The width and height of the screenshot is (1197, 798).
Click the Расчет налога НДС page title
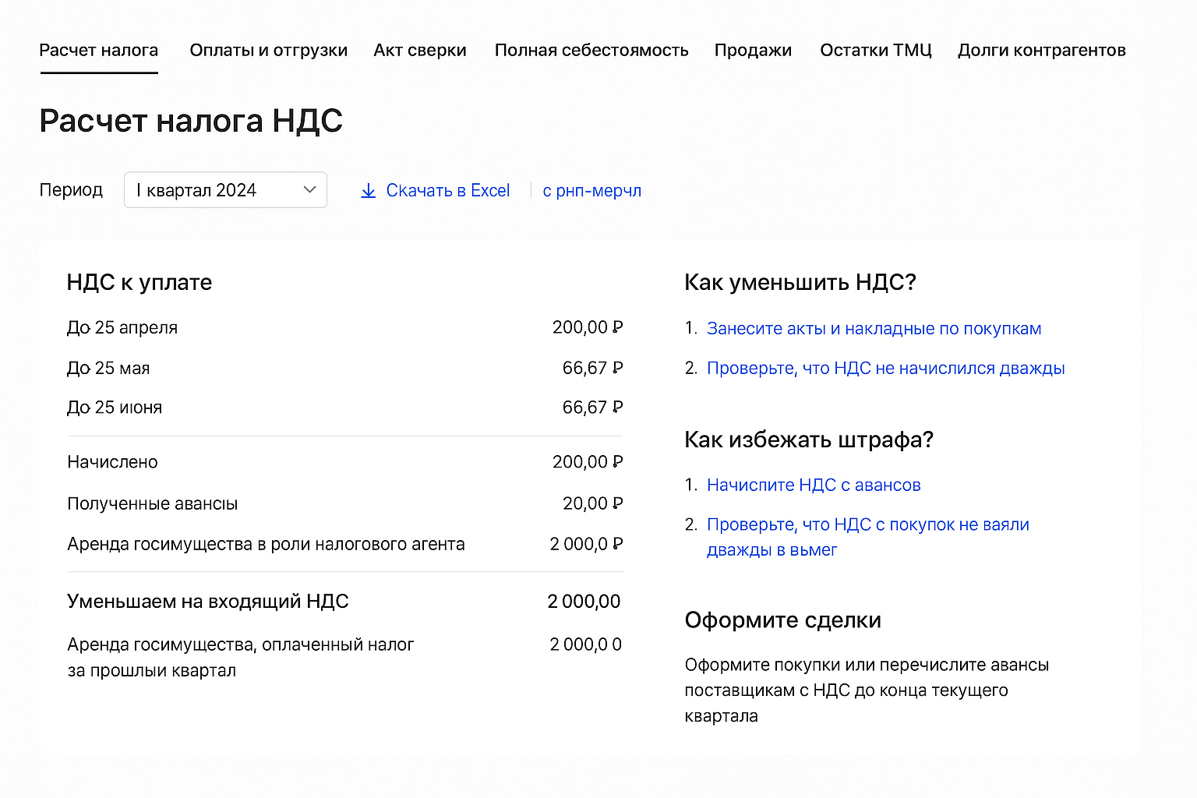coord(191,120)
